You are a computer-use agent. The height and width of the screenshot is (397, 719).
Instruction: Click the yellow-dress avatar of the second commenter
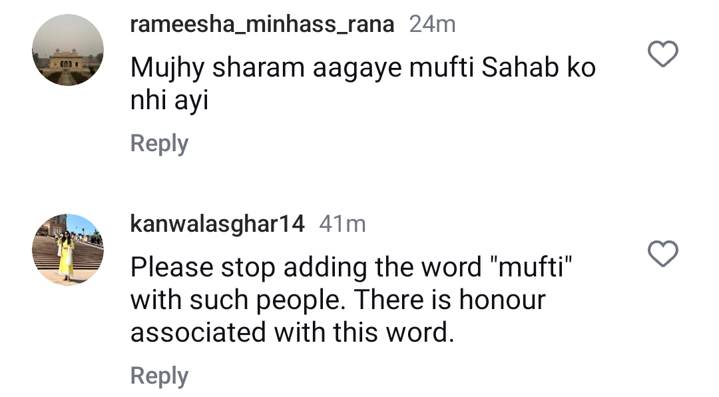coord(67,248)
